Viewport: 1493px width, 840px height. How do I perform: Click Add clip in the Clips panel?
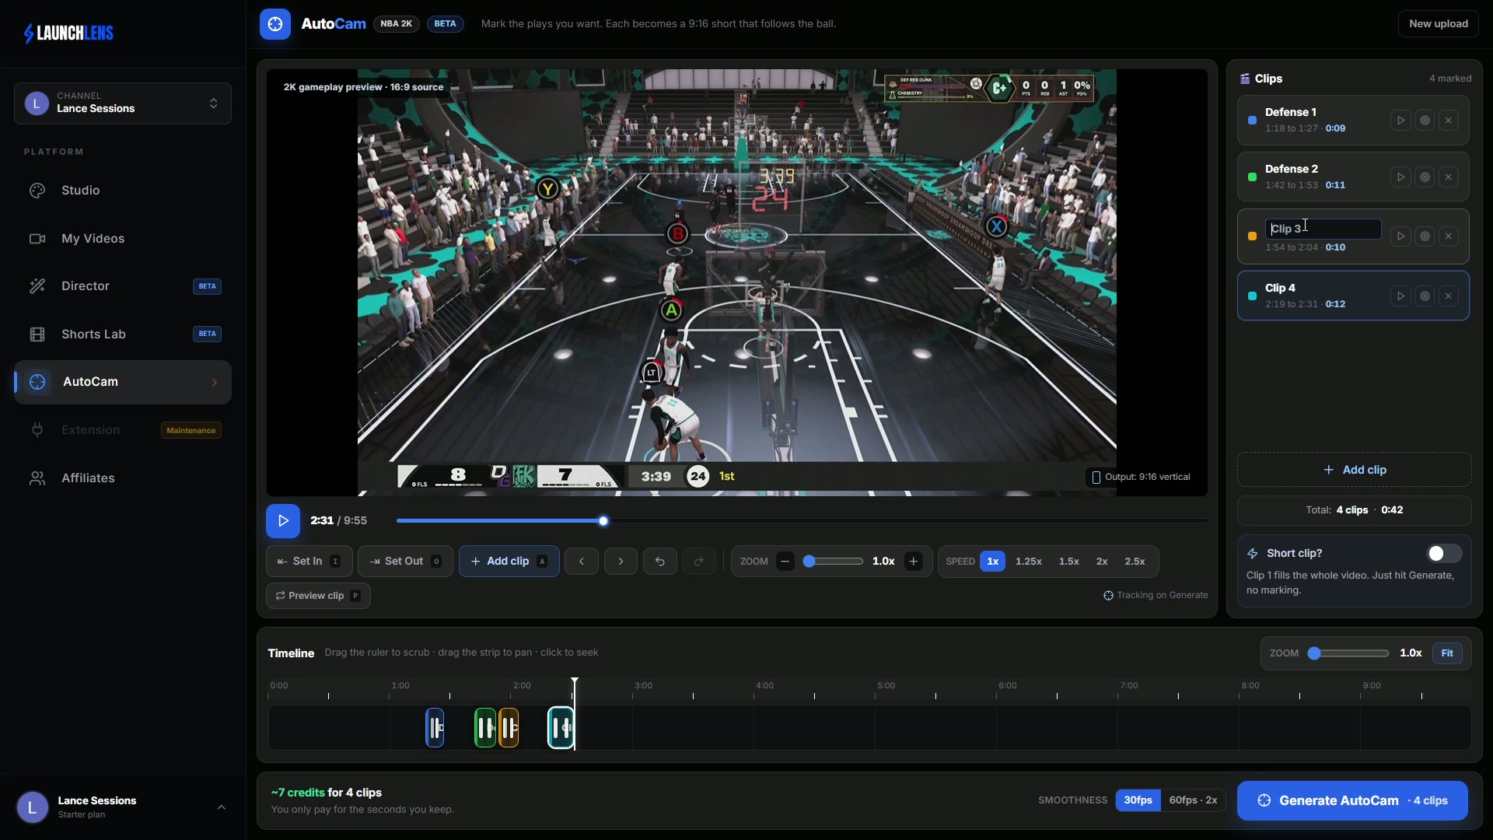click(1354, 471)
